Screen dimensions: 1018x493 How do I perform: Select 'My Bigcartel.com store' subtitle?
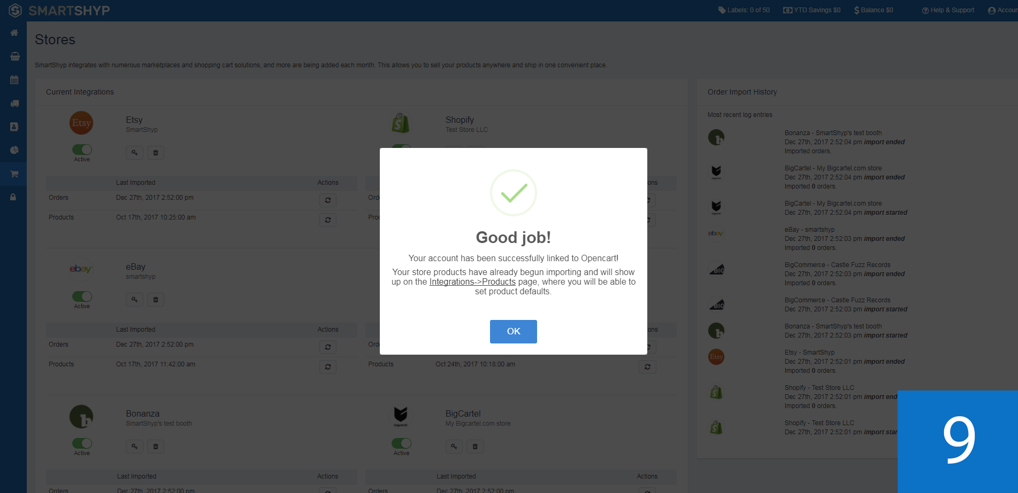pyautogui.click(x=478, y=424)
